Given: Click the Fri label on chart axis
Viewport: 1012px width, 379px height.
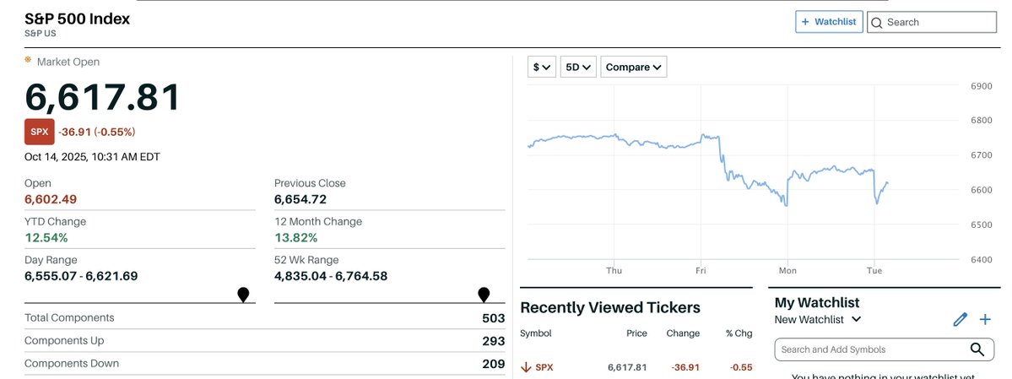Looking at the screenshot, I should coord(701,270).
